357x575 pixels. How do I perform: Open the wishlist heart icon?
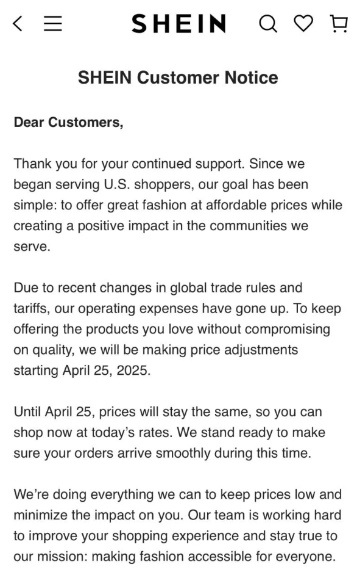[303, 23]
